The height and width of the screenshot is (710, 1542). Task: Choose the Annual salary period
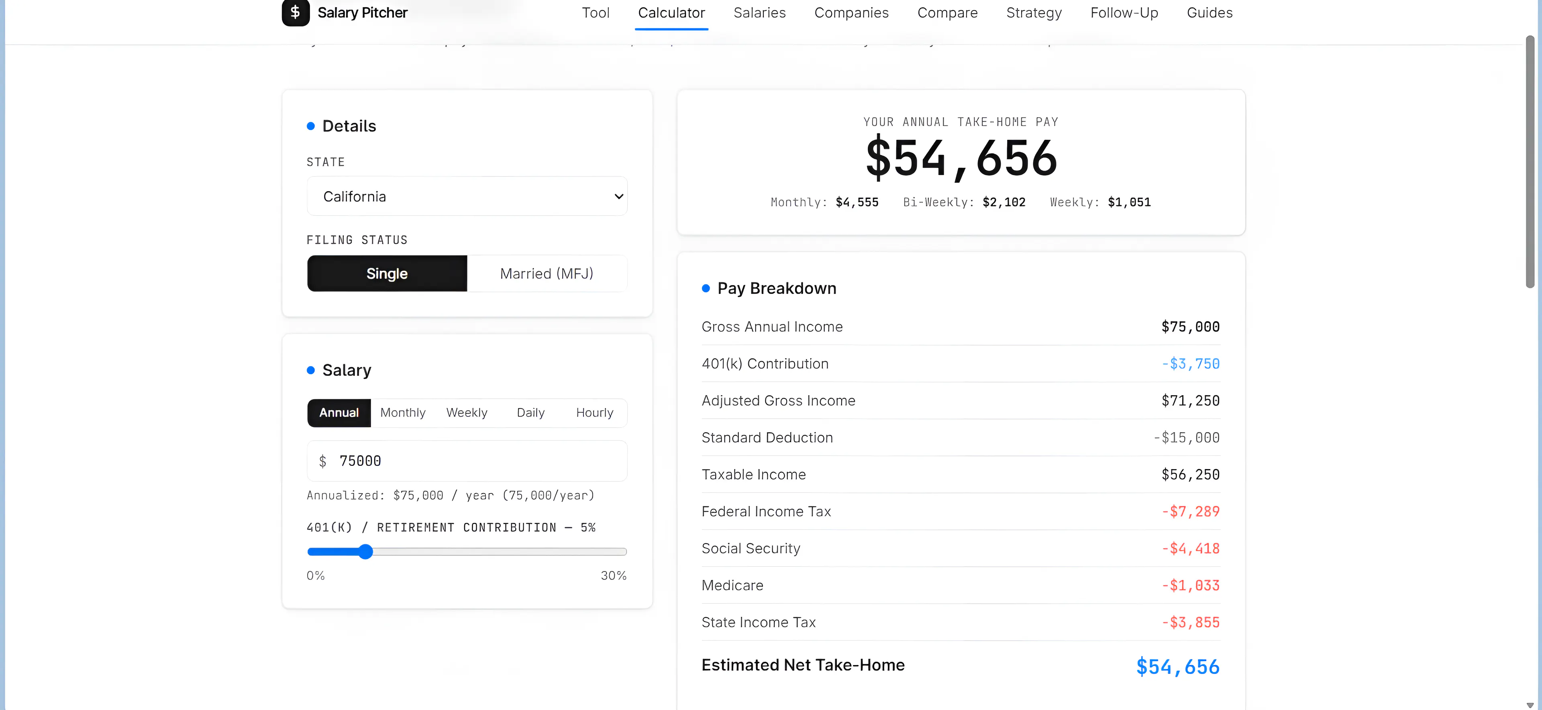(x=339, y=412)
